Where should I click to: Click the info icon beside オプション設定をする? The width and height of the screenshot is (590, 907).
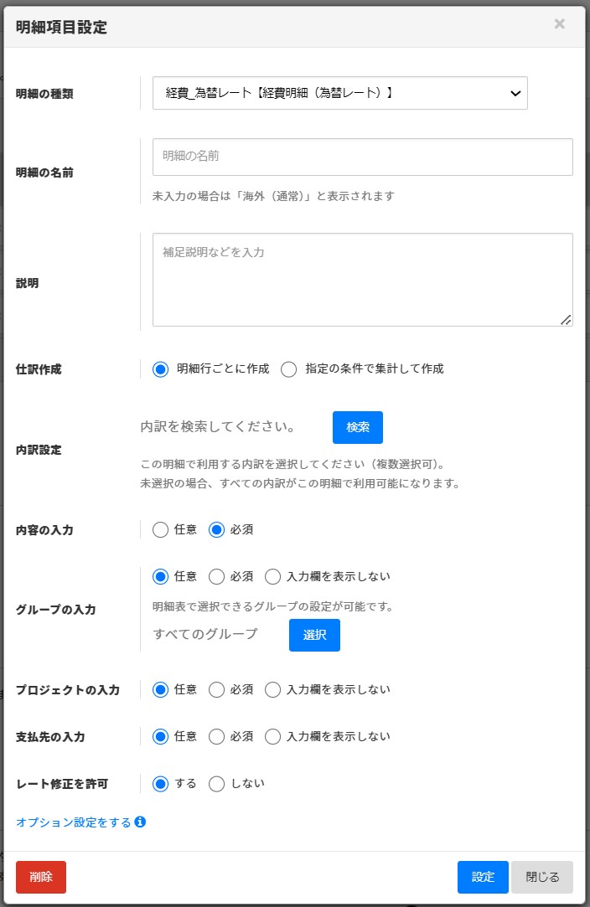coord(140,822)
